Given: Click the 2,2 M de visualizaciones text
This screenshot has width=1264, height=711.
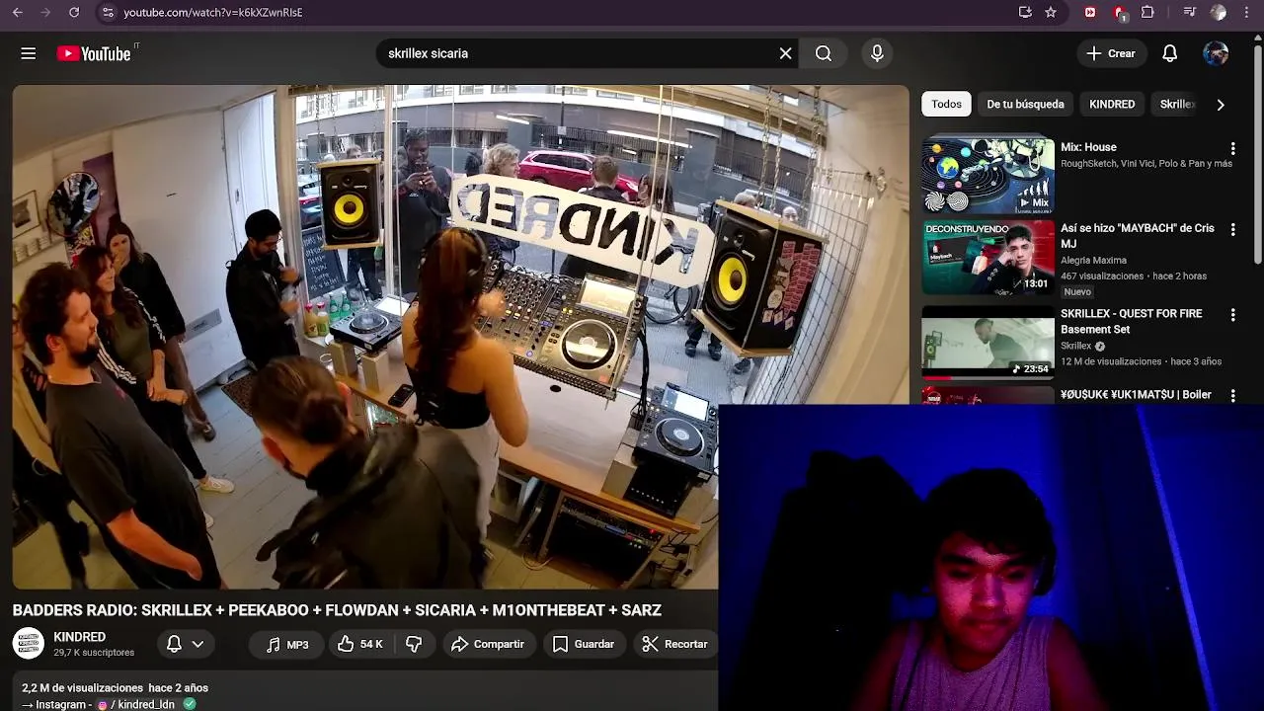Looking at the screenshot, I should (82, 687).
